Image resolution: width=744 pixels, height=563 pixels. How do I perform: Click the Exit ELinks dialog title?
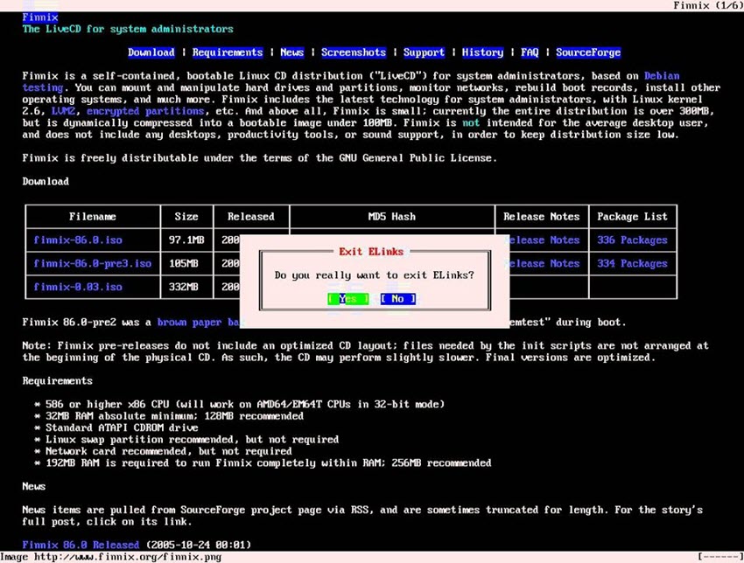tap(371, 252)
